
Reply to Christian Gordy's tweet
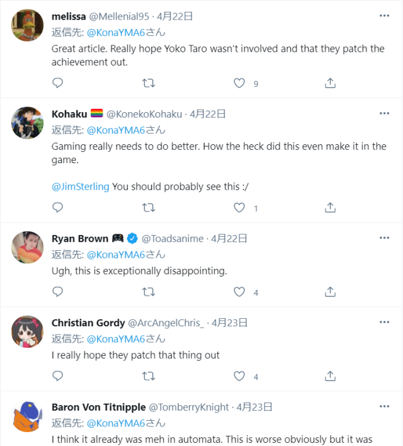57,375
